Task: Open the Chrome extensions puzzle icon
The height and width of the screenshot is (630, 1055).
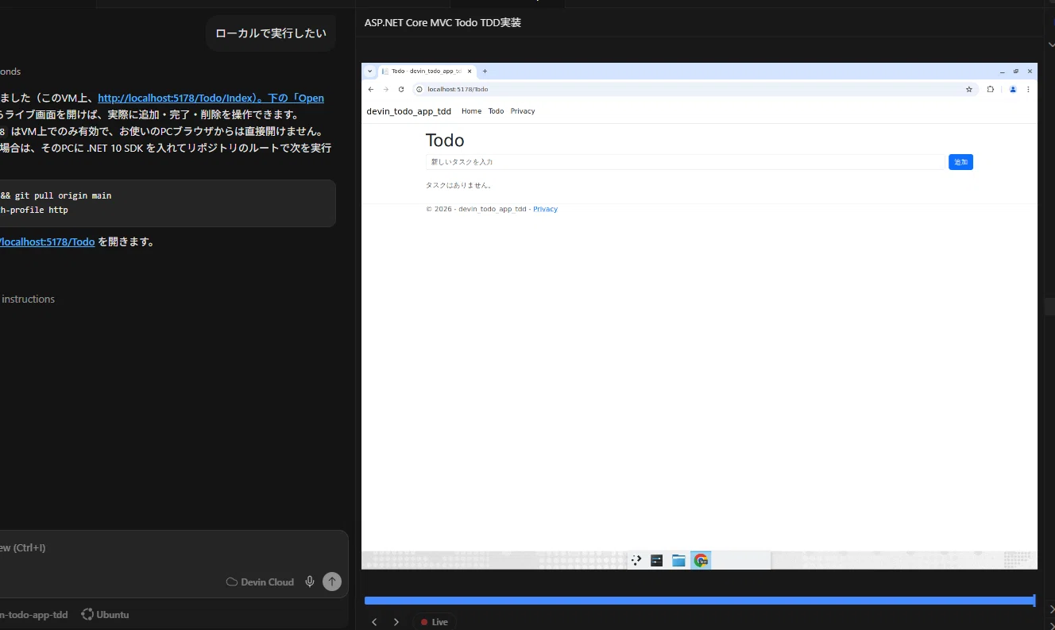Action: (990, 90)
